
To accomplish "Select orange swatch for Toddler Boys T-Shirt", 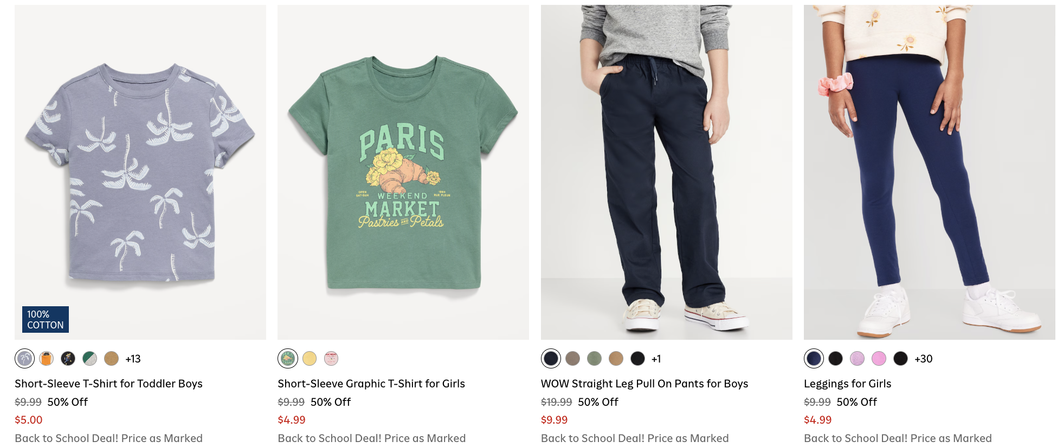I will tap(47, 358).
